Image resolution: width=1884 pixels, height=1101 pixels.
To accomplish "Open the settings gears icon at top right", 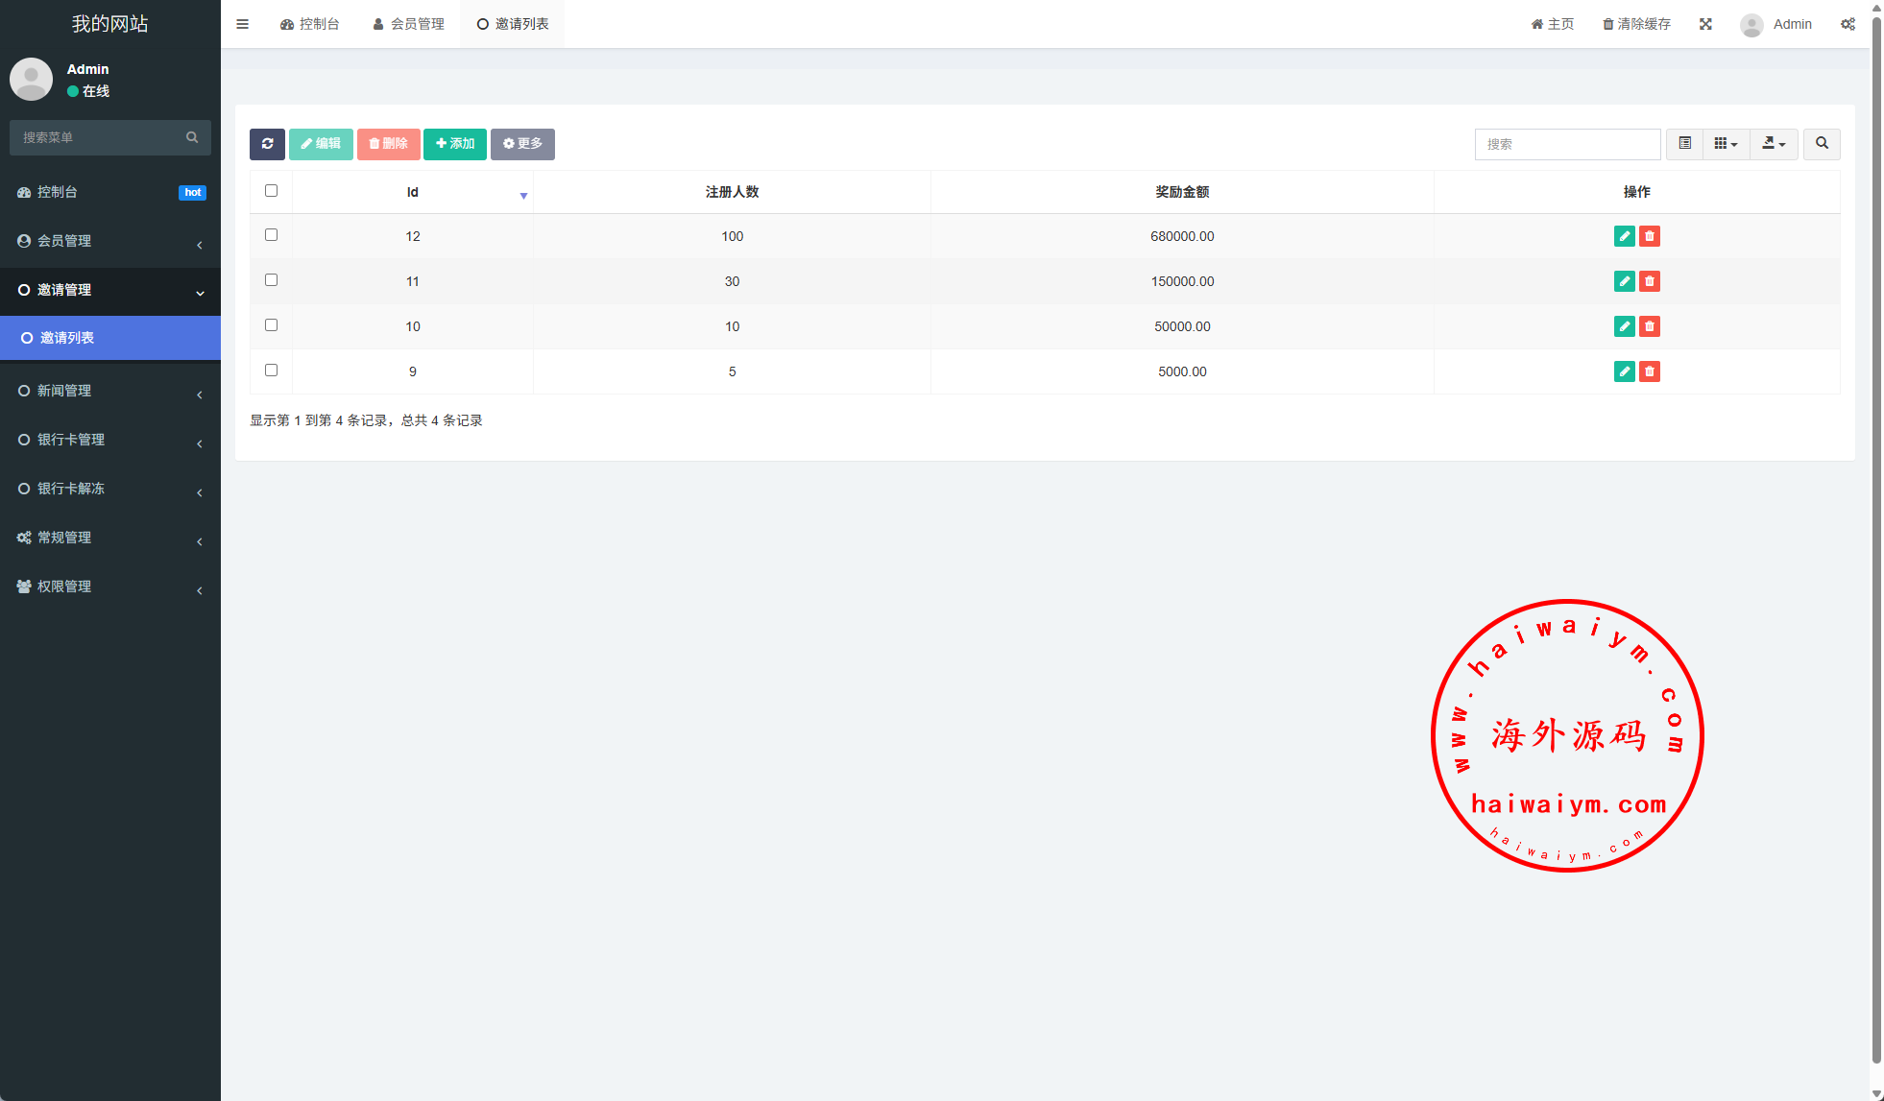I will pyautogui.click(x=1848, y=24).
